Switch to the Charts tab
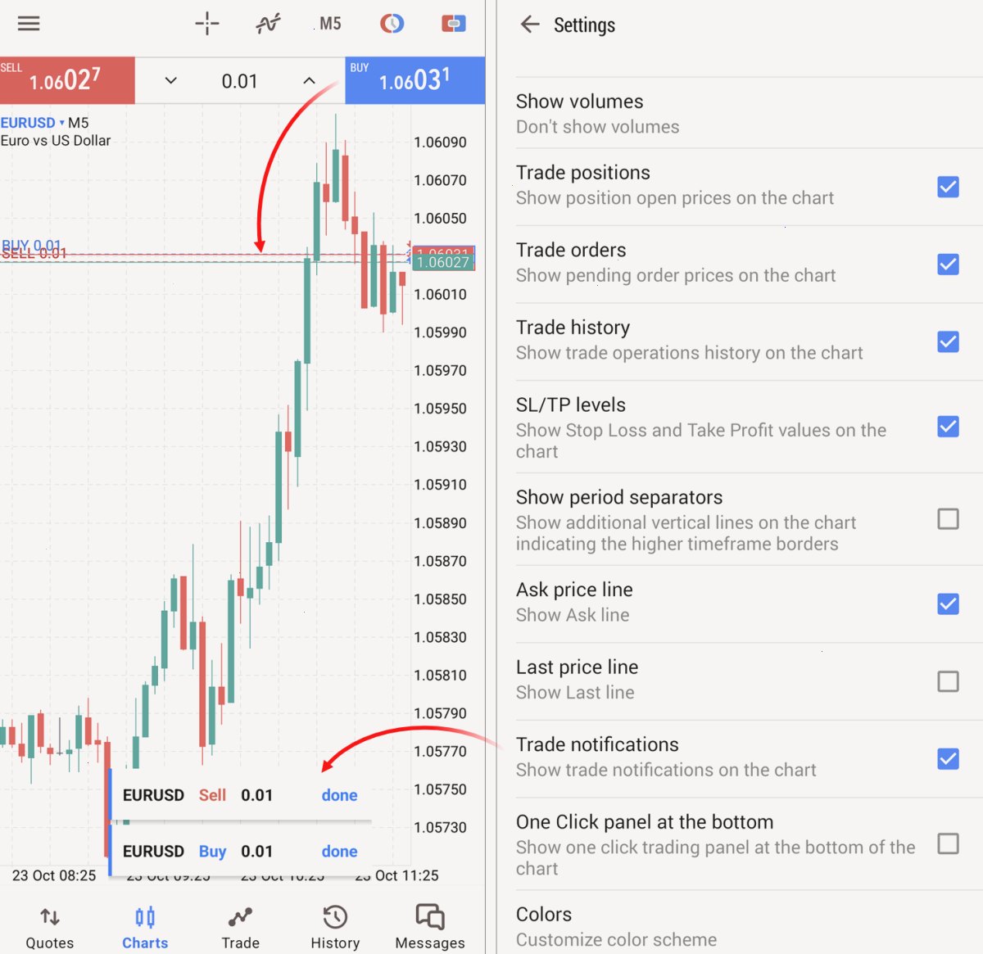 click(145, 928)
